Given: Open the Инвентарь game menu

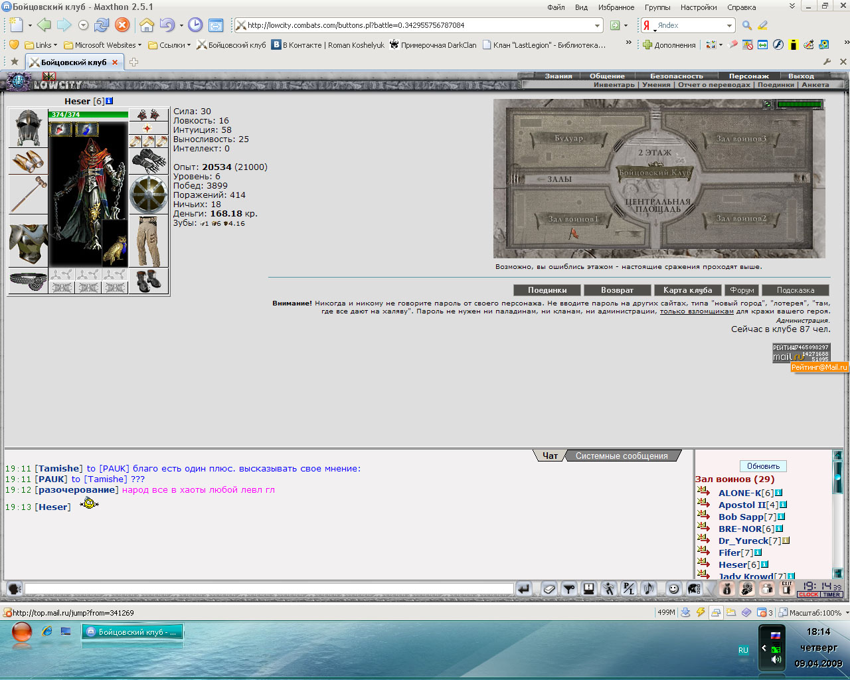Looking at the screenshot, I should tap(614, 85).
